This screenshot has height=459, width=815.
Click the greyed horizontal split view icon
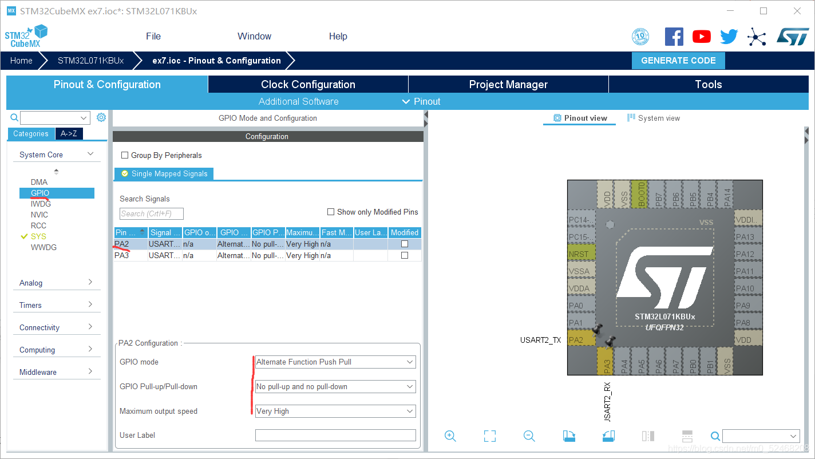(x=687, y=436)
